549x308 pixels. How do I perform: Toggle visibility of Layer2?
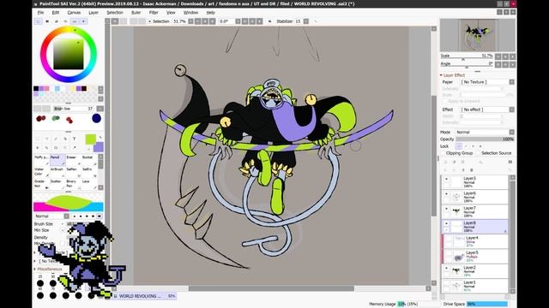coord(446,268)
